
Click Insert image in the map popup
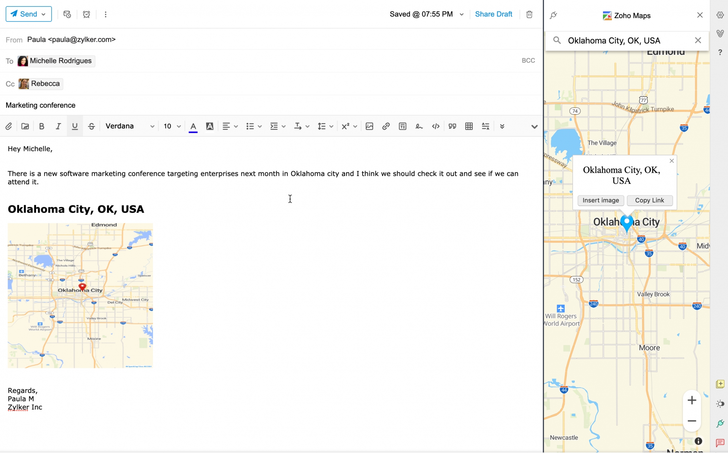pyautogui.click(x=601, y=200)
